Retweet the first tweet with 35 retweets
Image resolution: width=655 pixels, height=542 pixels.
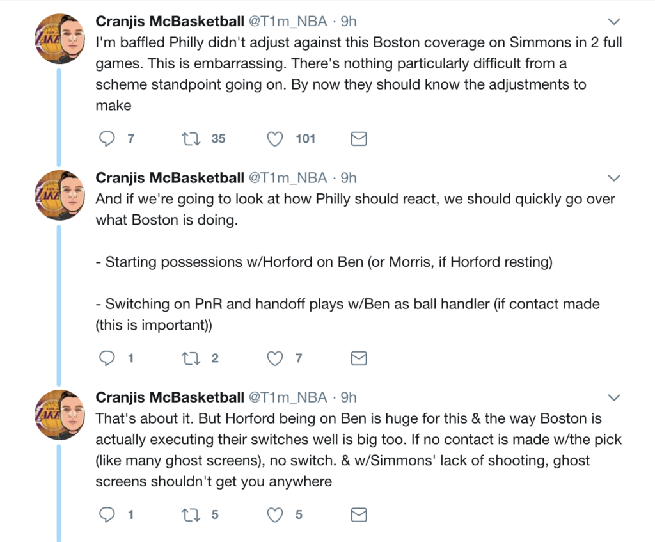coord(189,138)
